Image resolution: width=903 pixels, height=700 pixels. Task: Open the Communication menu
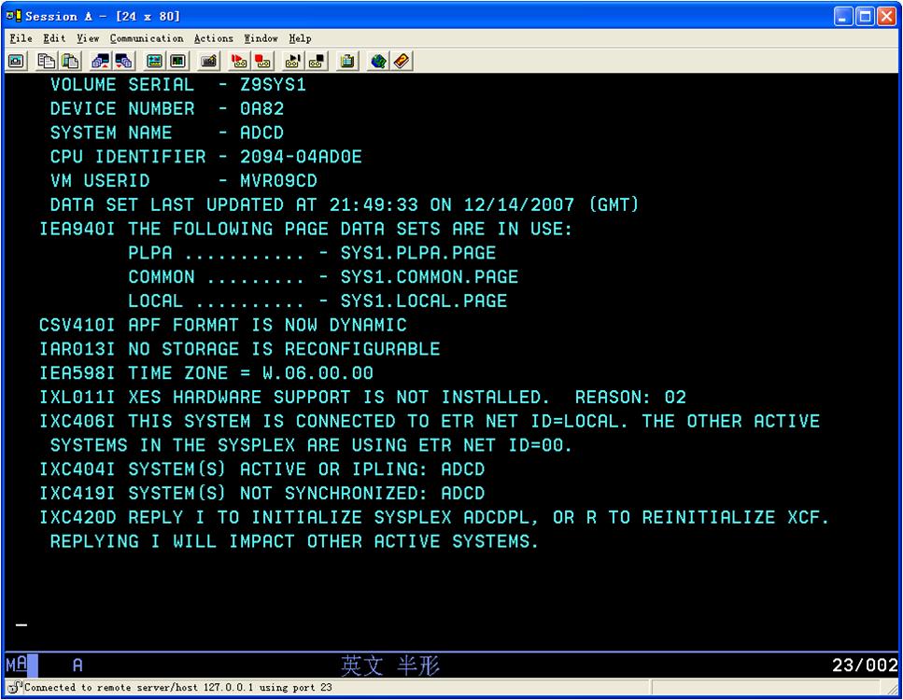147,38
